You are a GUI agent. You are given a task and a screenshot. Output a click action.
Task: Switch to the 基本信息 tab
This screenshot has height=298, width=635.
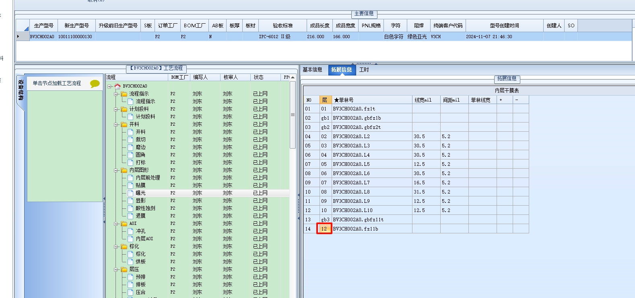click(x=312, y=69)
